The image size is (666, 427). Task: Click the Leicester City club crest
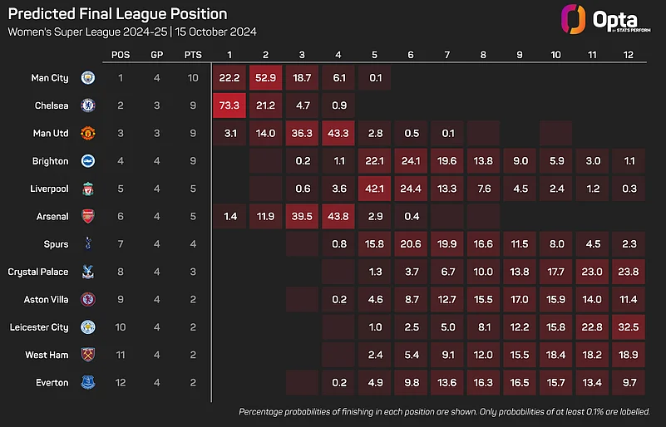click(x=87, y=327)
